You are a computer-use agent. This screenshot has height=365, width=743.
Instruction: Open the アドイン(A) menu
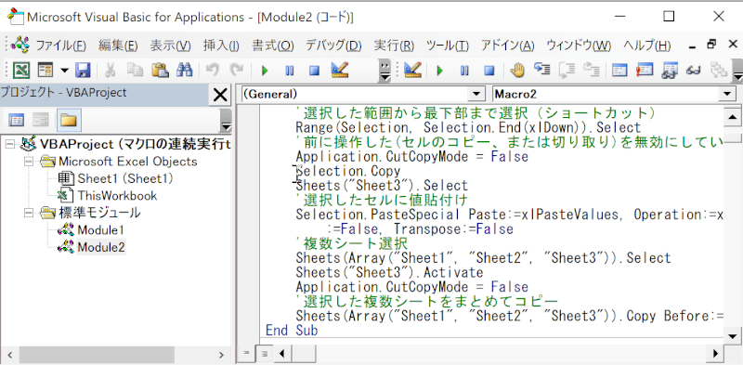507,46
